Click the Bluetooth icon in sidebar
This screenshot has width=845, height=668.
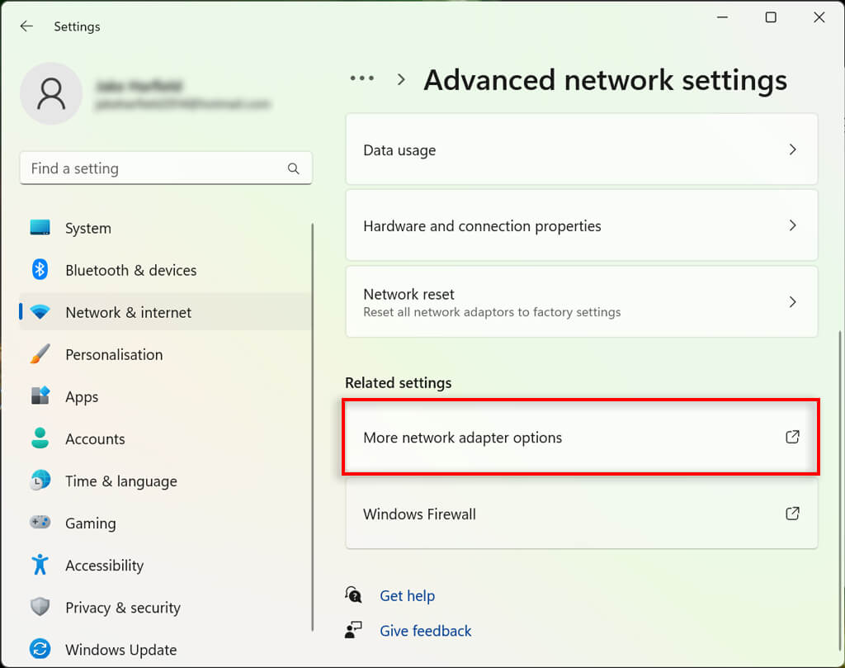[40, 270]
